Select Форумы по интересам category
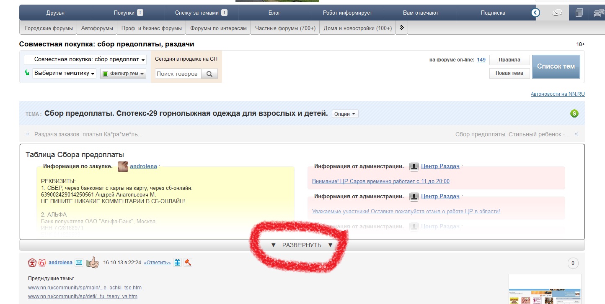This screenshot has width=605, height=304. tap(218, 28)
